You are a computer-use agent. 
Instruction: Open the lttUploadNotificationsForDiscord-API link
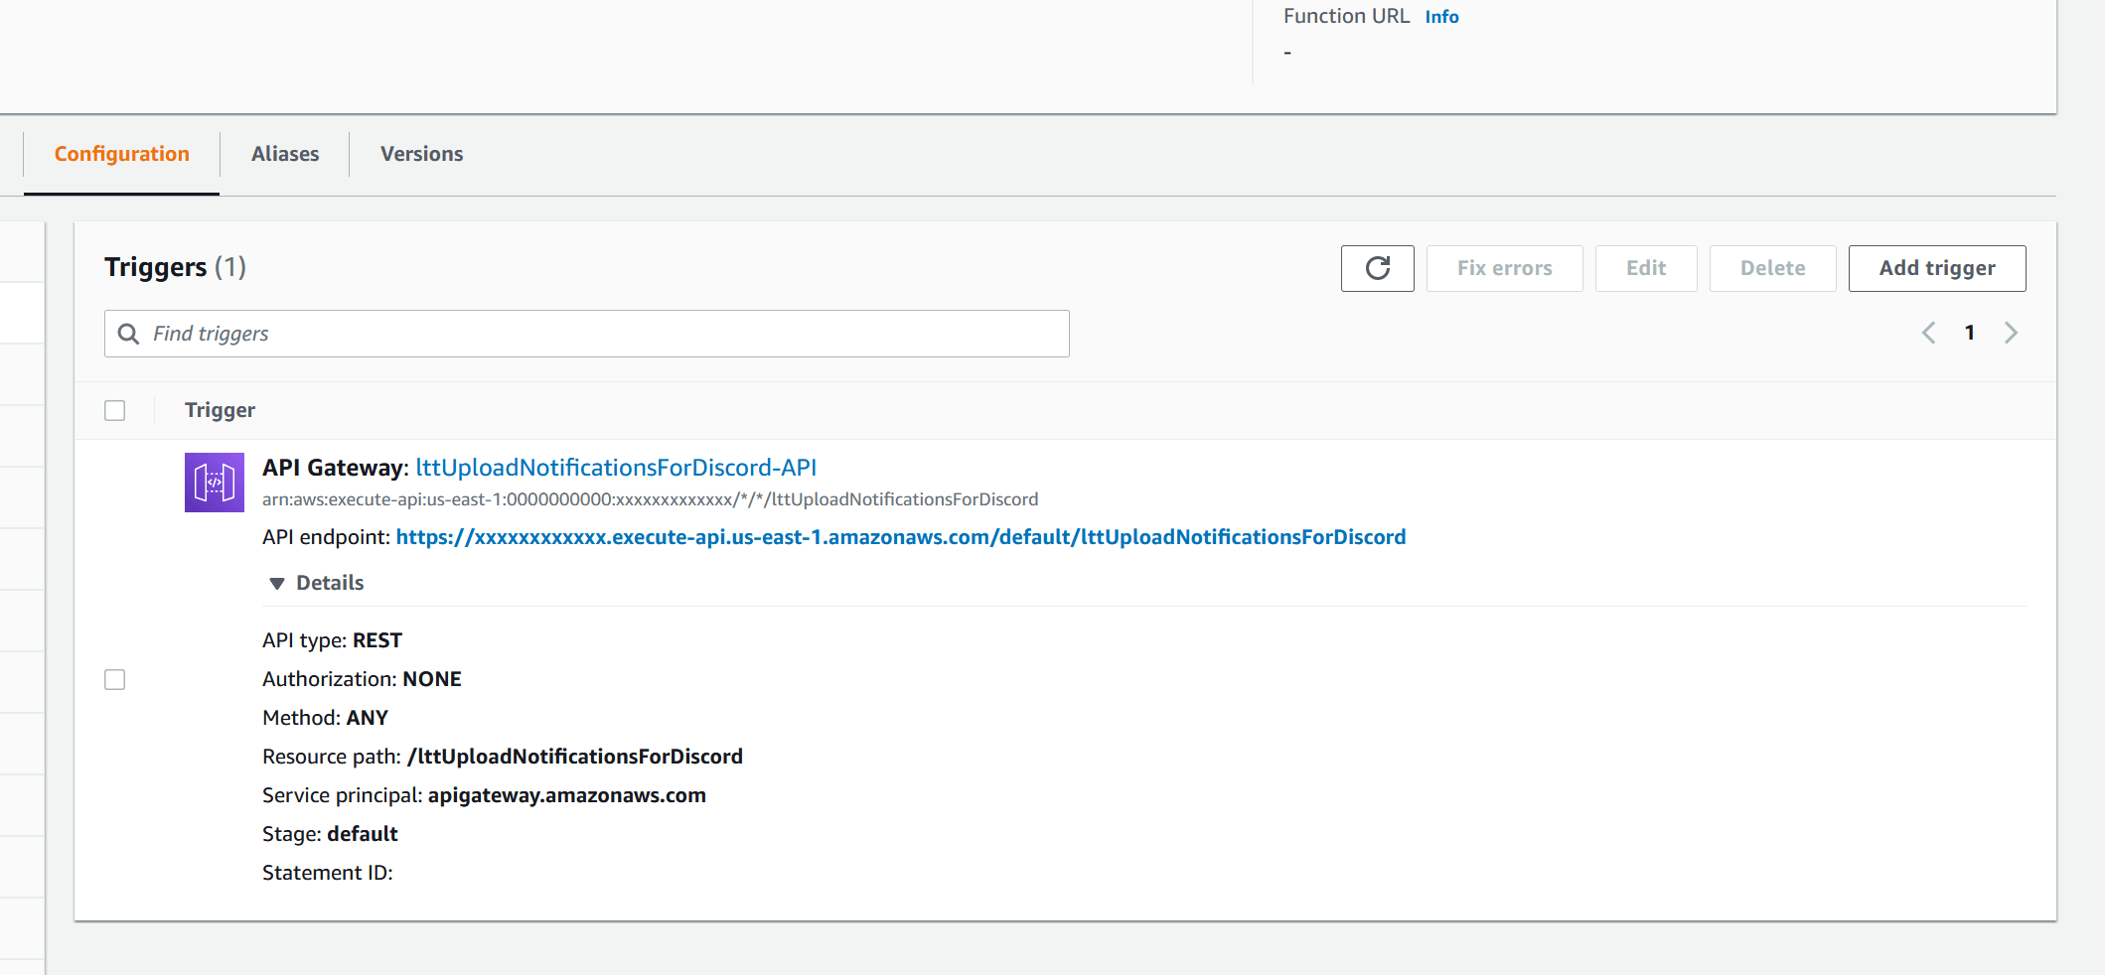616,467
